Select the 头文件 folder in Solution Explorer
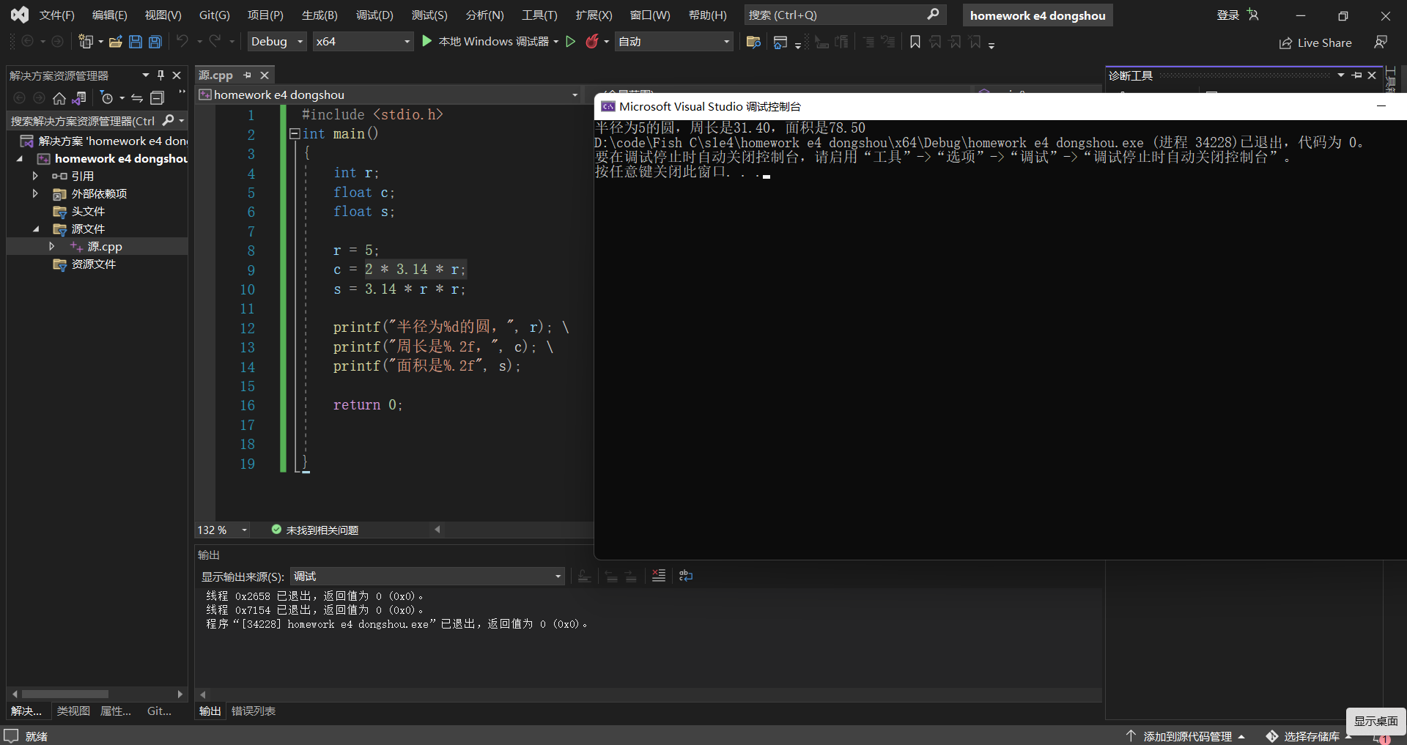Image resolution: width=1407 pixels, height=745 pixels. click(88, 211)
